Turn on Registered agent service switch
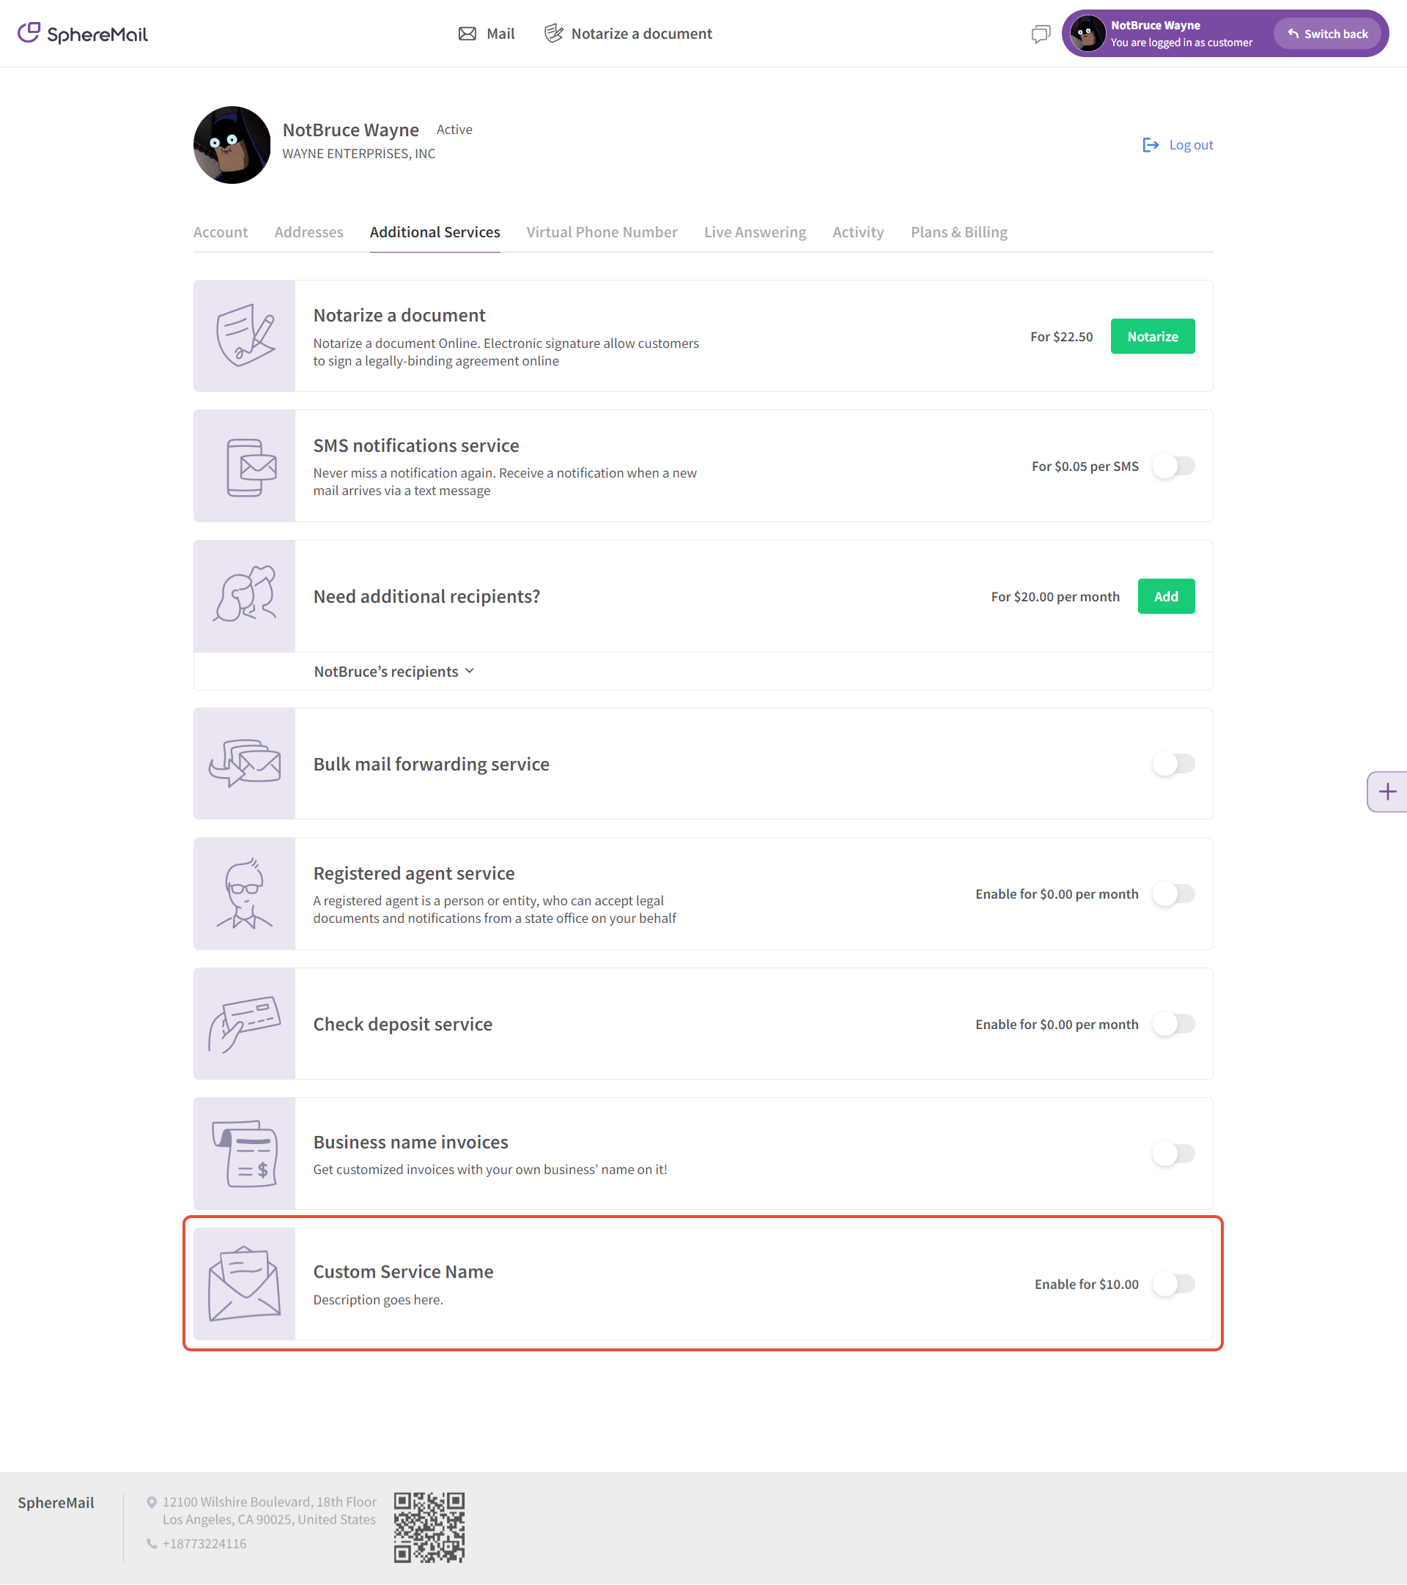This screenshot has width=1407, height=1585. pos(1172,894)
